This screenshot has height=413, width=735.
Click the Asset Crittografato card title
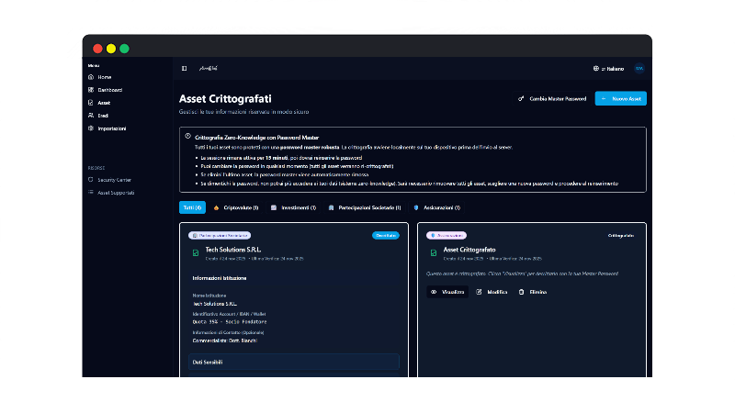click(469, 250)
